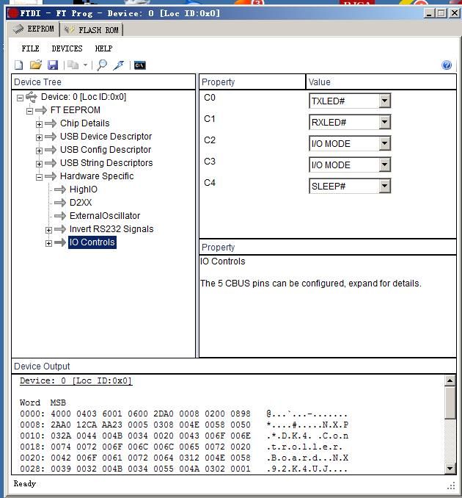Open the C0 TXLED# dropdown
The height and width of the screenshot is (498, 462).
(x=384, y=101)
